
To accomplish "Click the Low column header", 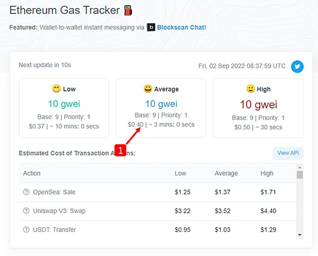I will pos(180,173).
